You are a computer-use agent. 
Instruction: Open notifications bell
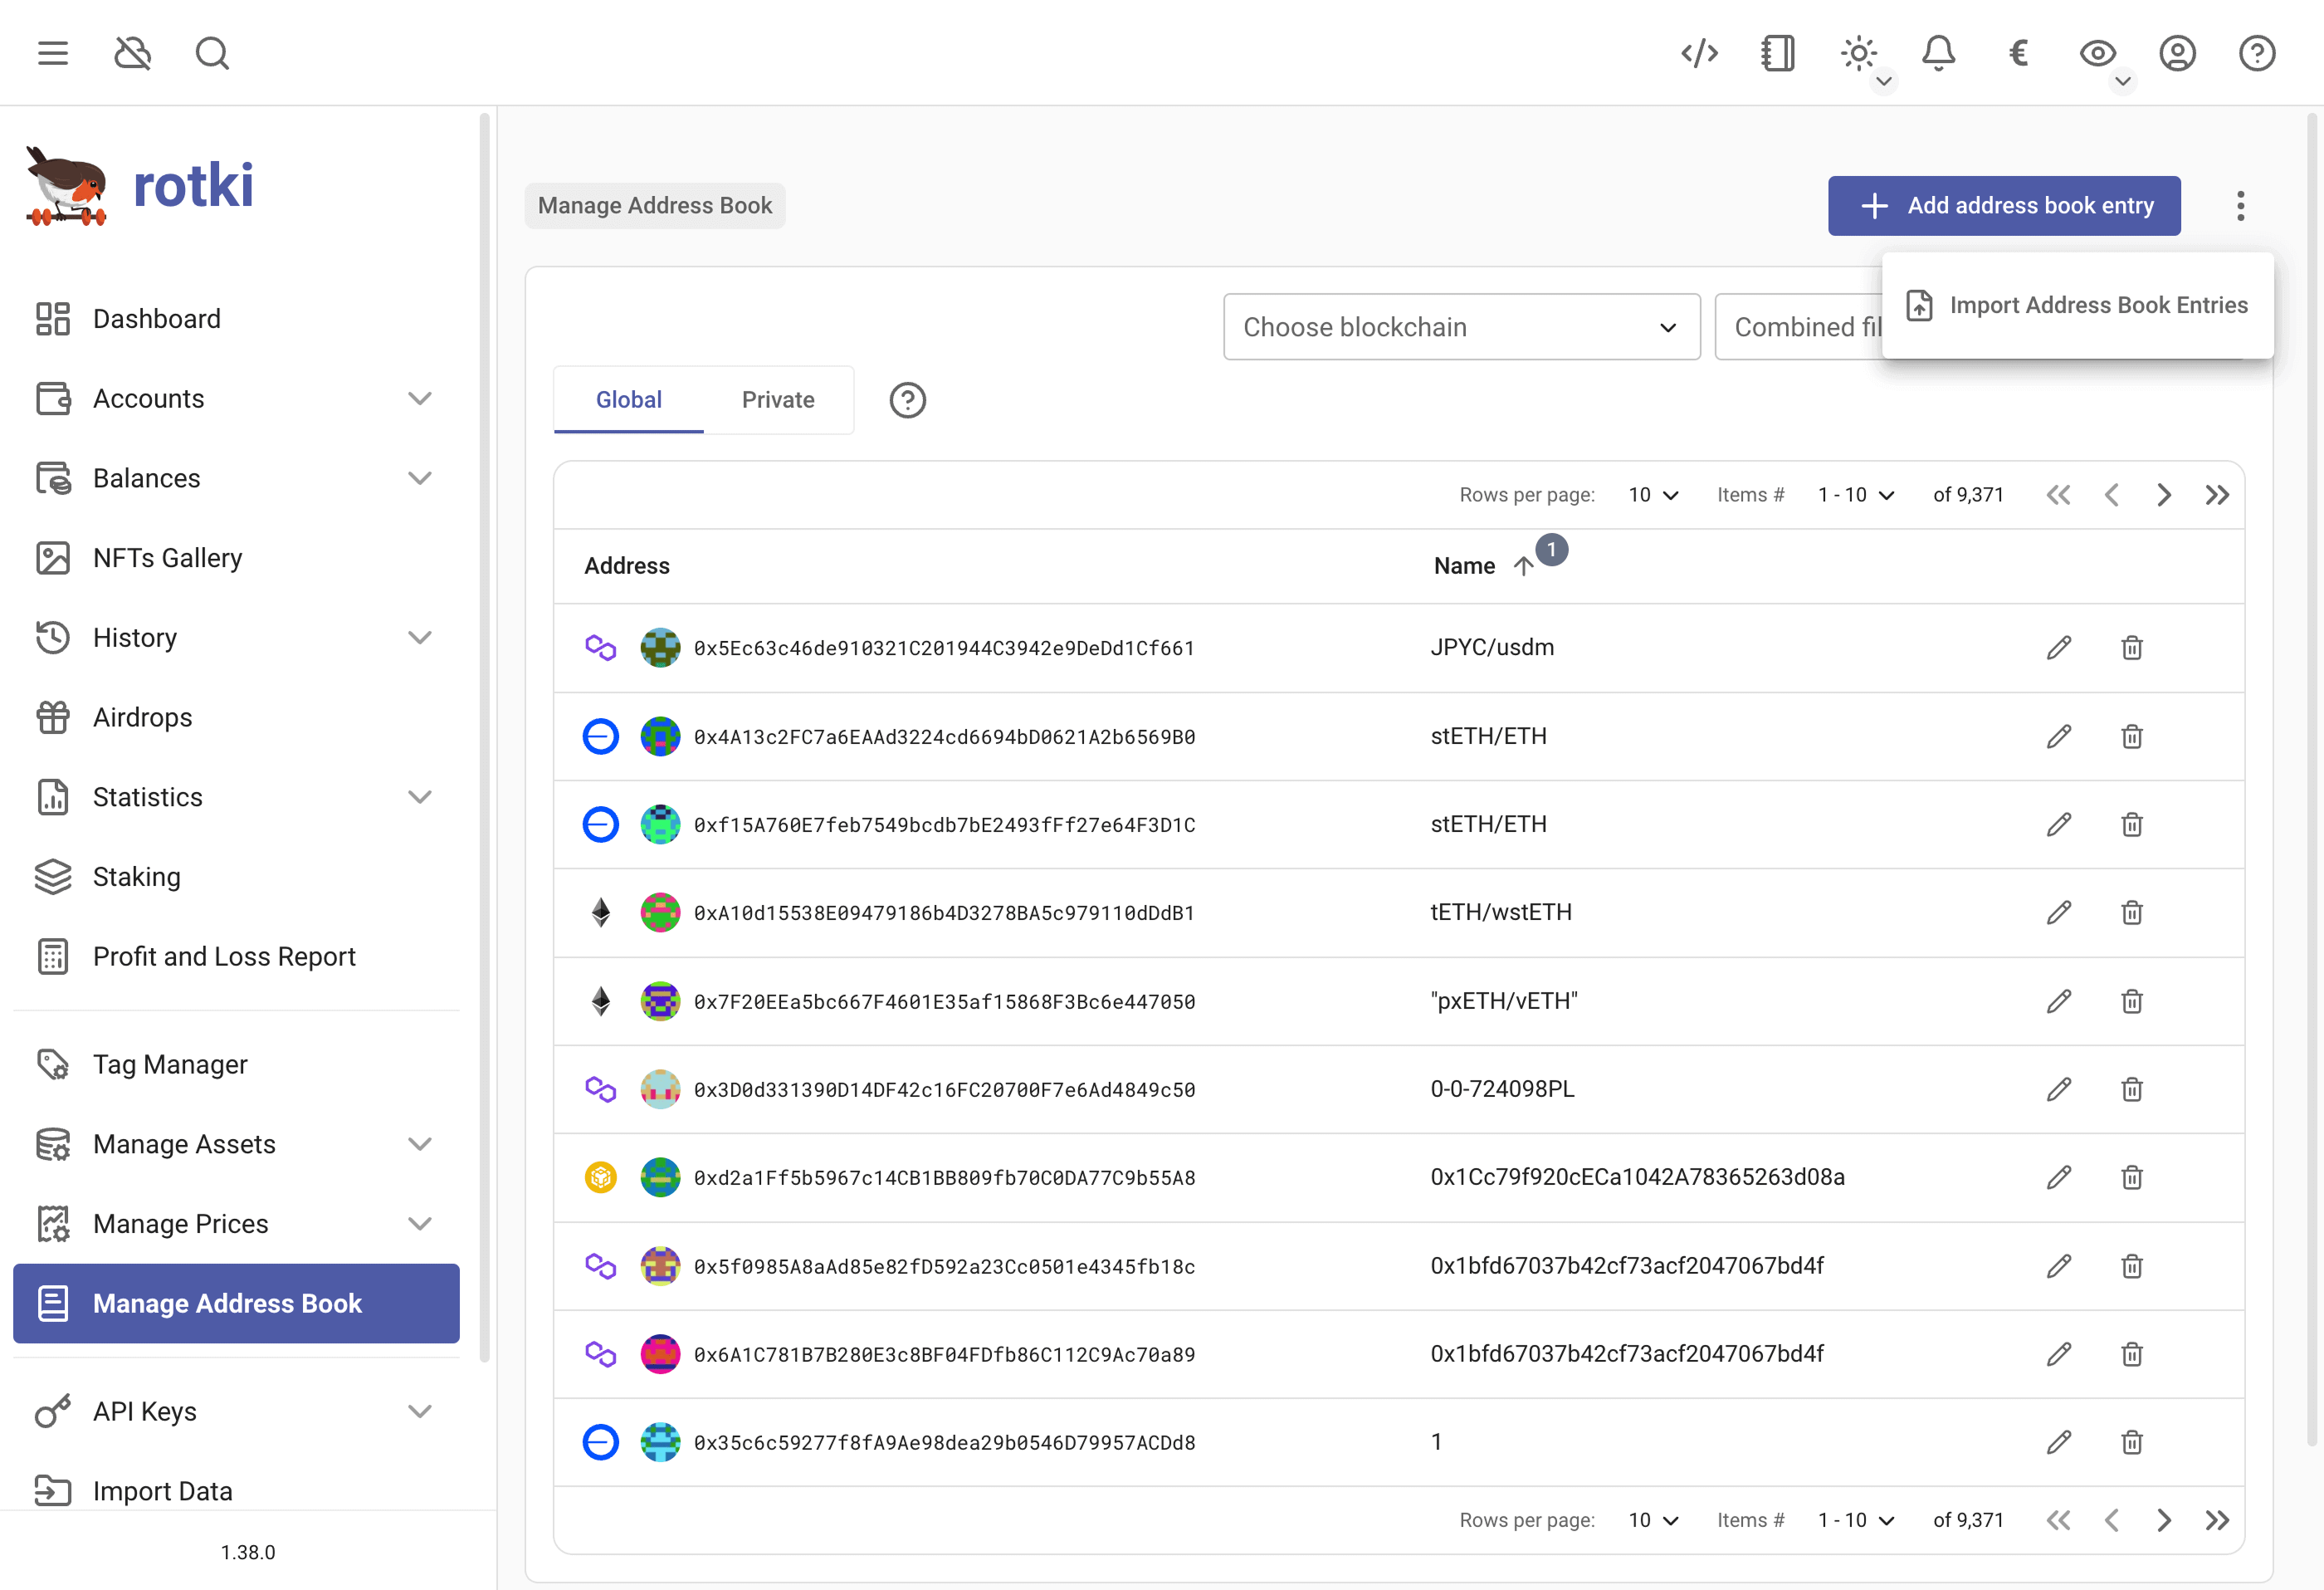point(1938,53)
